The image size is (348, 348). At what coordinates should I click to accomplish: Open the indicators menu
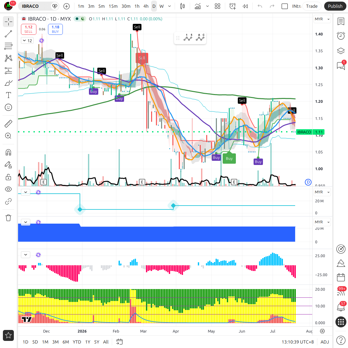click(x=198, y=6)
